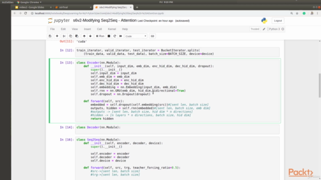
Task: Interrupt the kernel with stop icon
Action: [109, 36]
